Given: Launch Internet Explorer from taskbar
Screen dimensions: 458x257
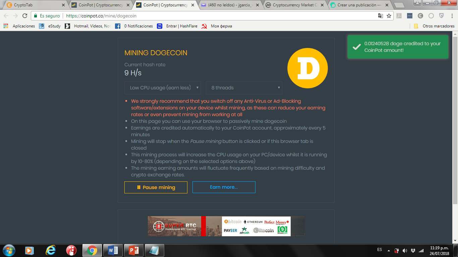Looking at the screenshot, I should coord(50,250).
